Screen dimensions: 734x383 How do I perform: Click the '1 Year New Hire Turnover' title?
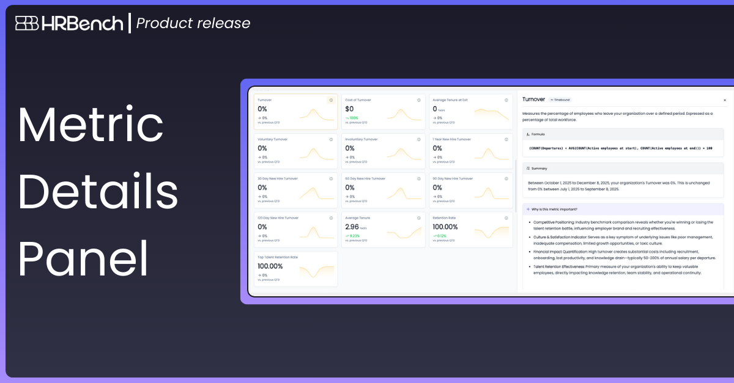click(452, 139)
